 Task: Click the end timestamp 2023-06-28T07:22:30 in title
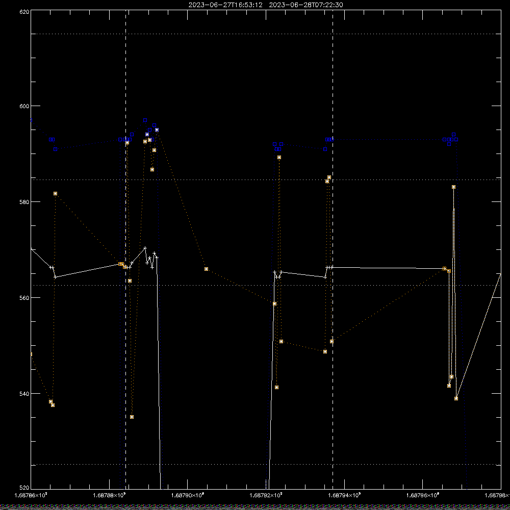(306, 5)
